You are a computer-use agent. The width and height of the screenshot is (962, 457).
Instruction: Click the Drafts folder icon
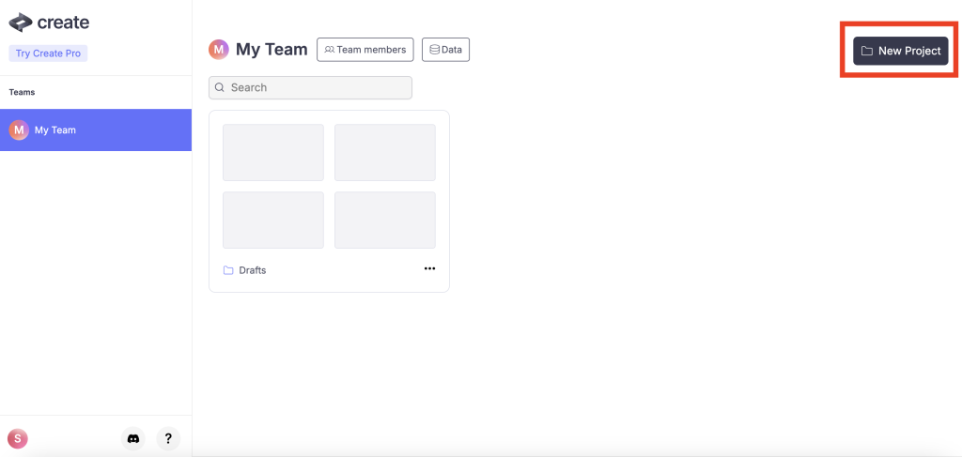coord(228,270)
